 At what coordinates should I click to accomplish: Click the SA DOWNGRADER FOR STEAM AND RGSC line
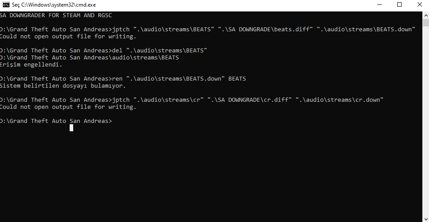pyautogui.click(x=56, y=15)
